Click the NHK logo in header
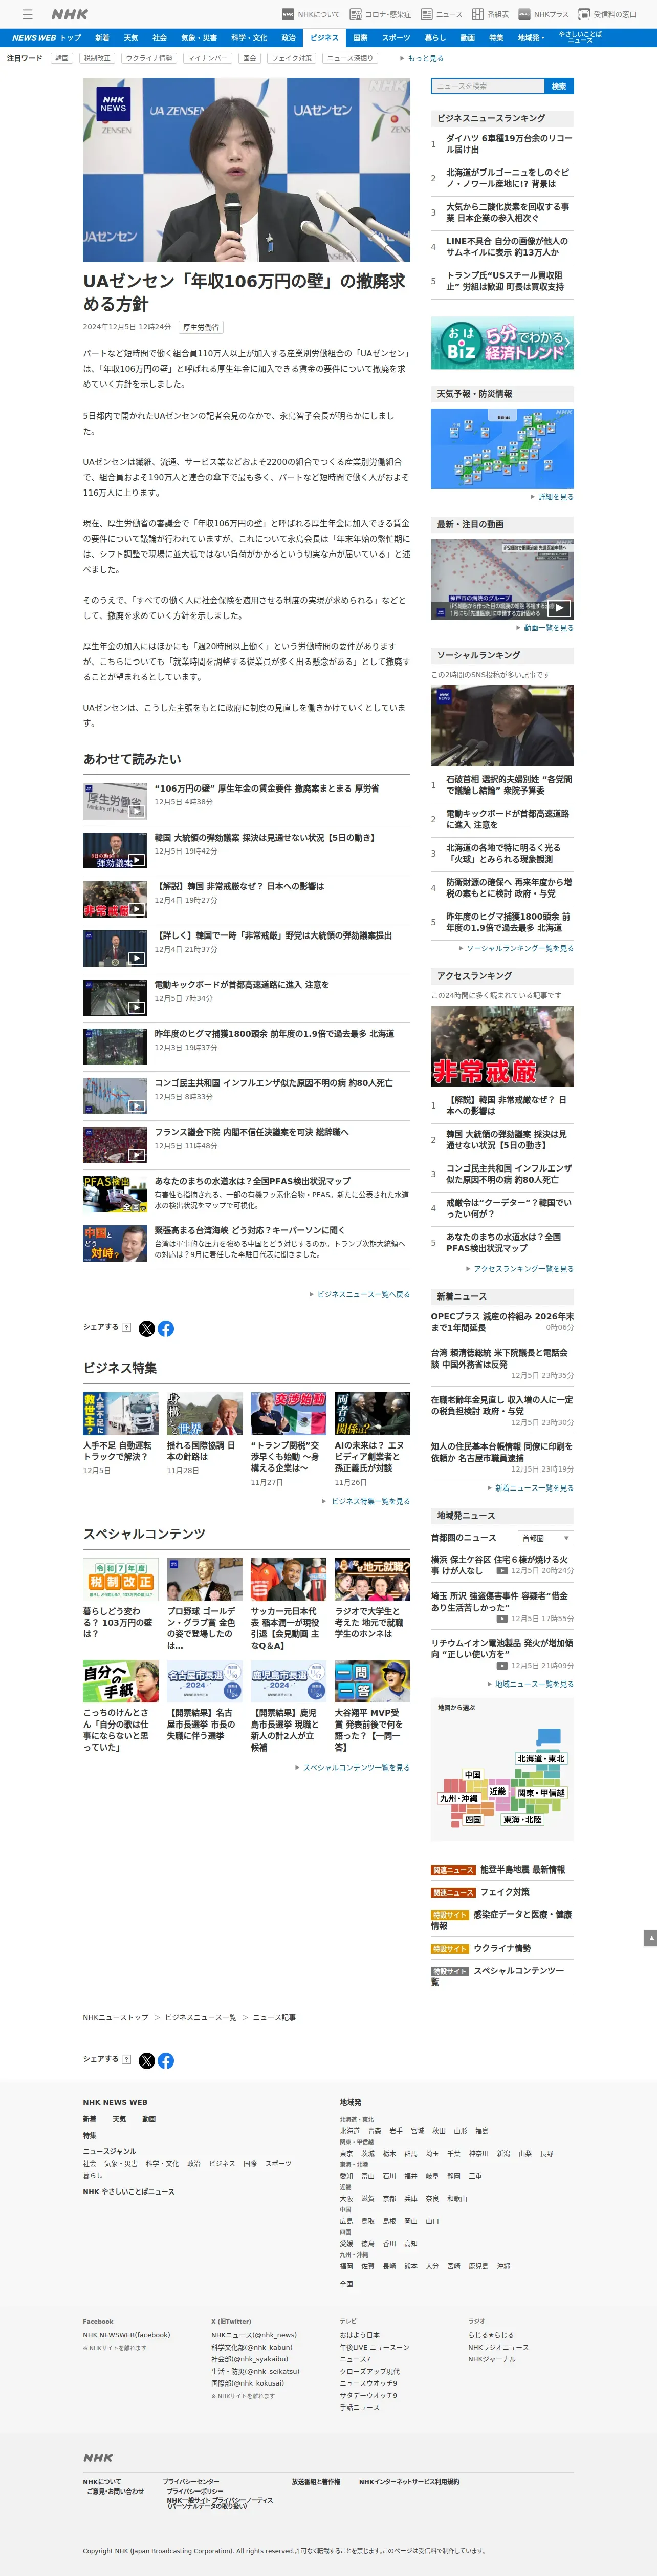 (x=70, y=14)
